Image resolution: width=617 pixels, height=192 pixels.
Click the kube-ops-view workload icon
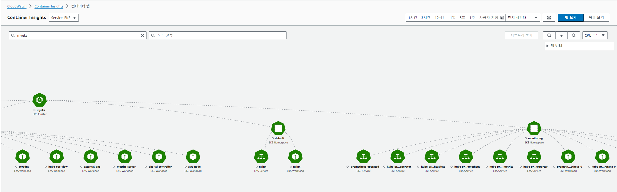tap(56, 157)
